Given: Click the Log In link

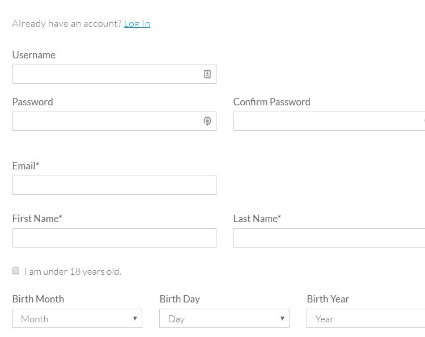Looking at the screenshot, I should coord(137,23).
